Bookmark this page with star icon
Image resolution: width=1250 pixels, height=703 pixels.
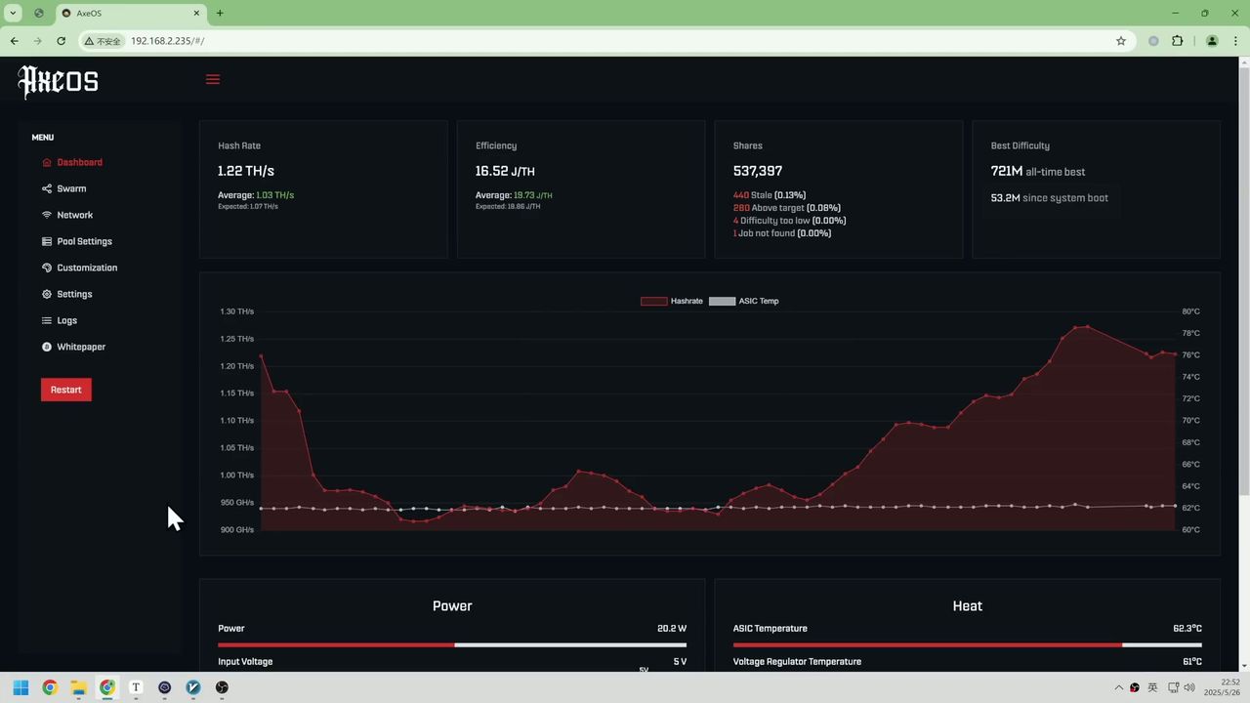[1121, 41]
